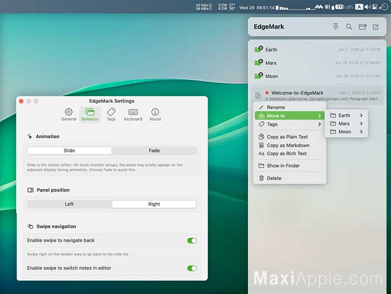391x294 pixels.
Task: Click the tag icon beside Tags menu item
Action: tap(261, 124)
